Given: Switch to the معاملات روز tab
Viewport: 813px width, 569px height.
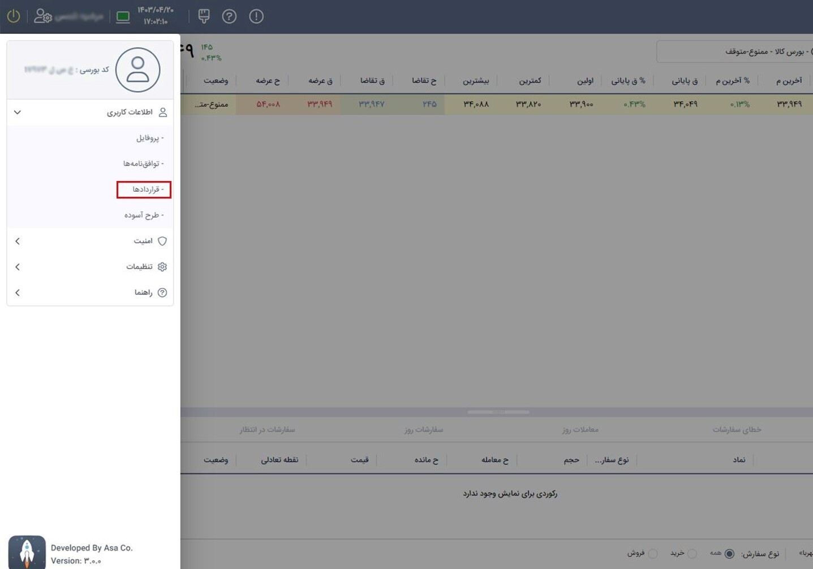Looking at the screenshot, I should (x=580, y=429).
